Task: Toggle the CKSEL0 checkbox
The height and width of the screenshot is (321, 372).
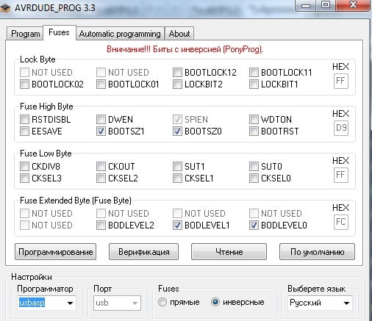Action: [x=254, y=178]
